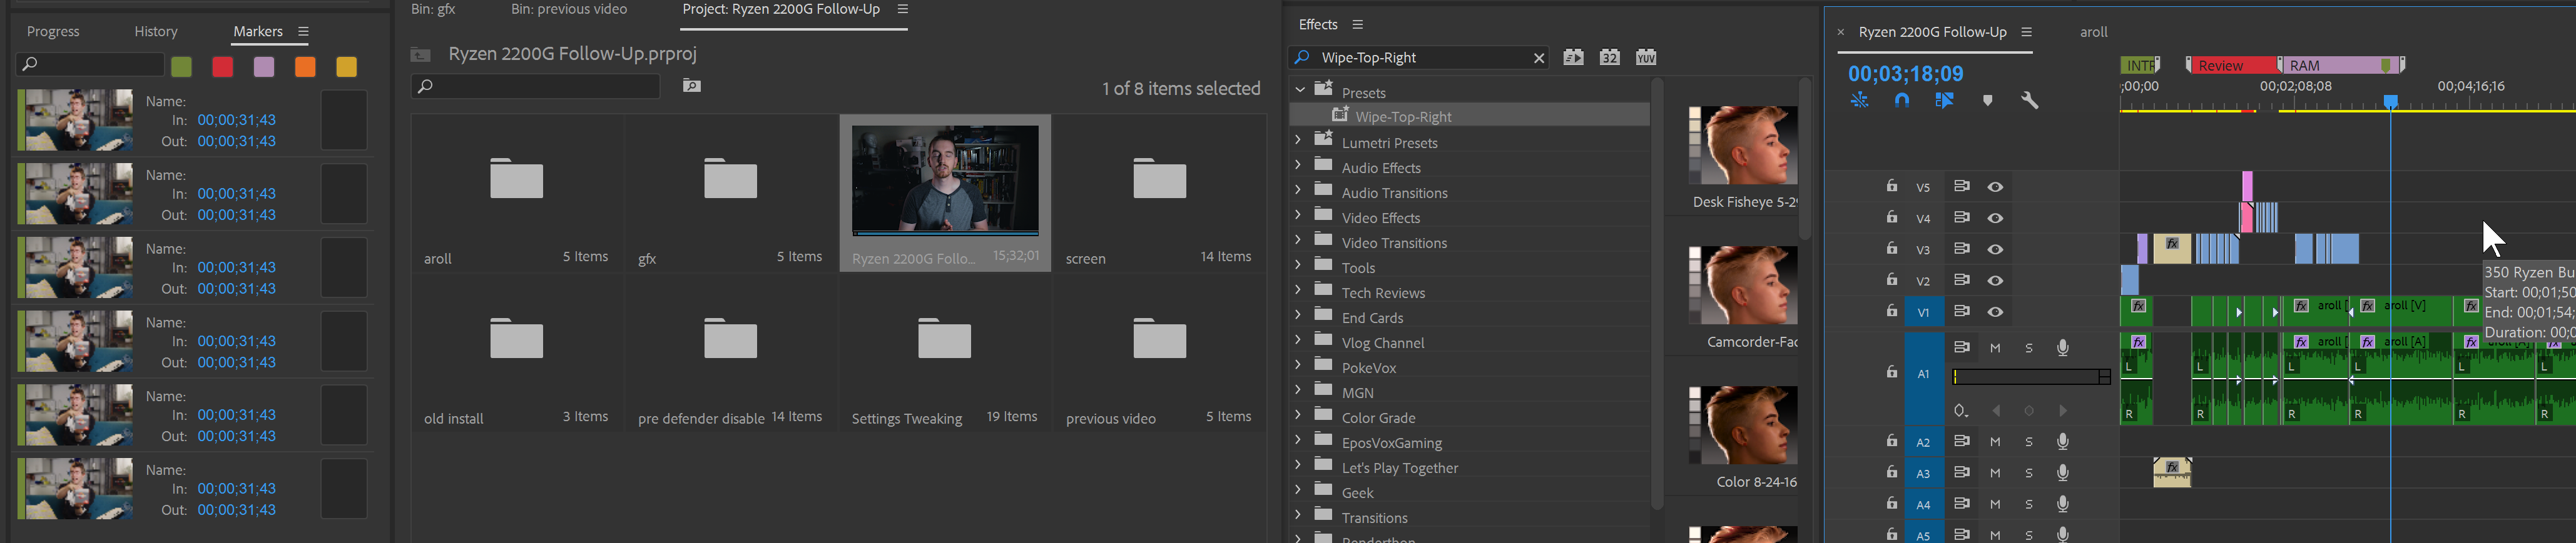Expand Tech Reviews folder

(x=1298, y=289)
